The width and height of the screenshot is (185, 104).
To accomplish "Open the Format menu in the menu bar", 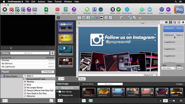I will [58, 2].
